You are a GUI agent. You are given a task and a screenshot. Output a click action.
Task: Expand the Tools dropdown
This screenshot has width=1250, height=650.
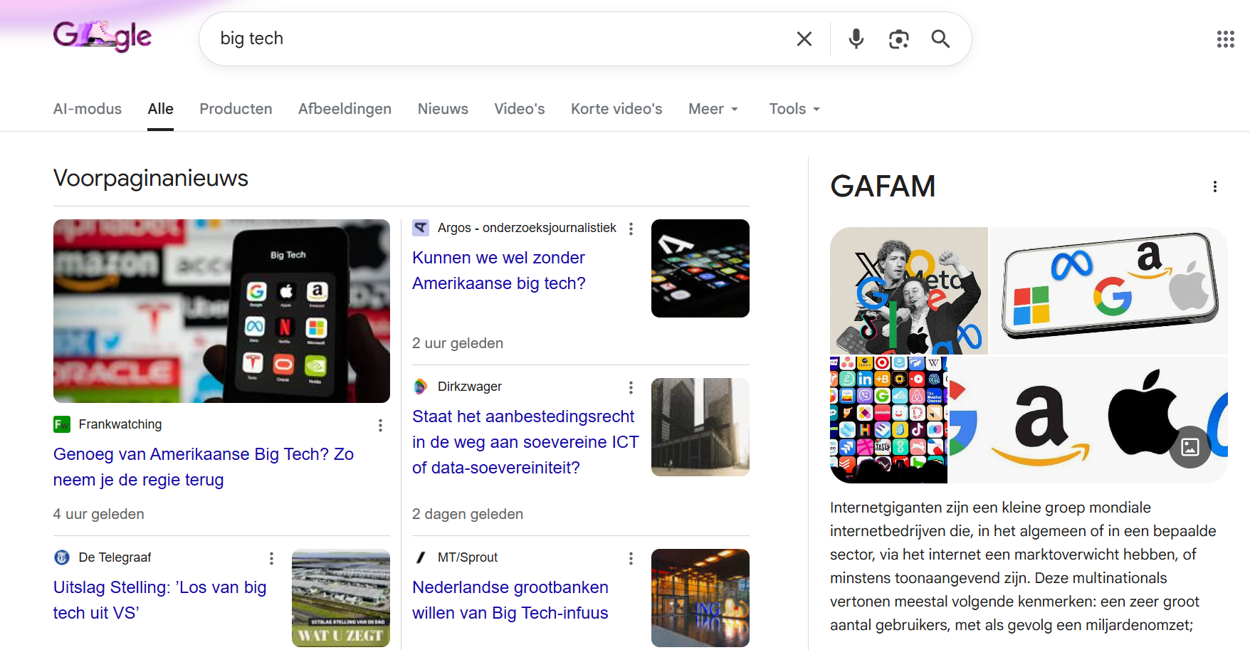coord(794,109)
